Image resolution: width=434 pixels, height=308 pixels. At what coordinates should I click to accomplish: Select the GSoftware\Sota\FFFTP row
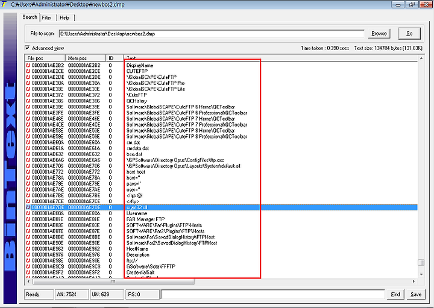[221, 266]
